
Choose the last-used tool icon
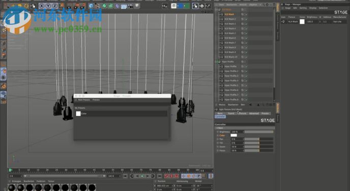click(33, 6)
